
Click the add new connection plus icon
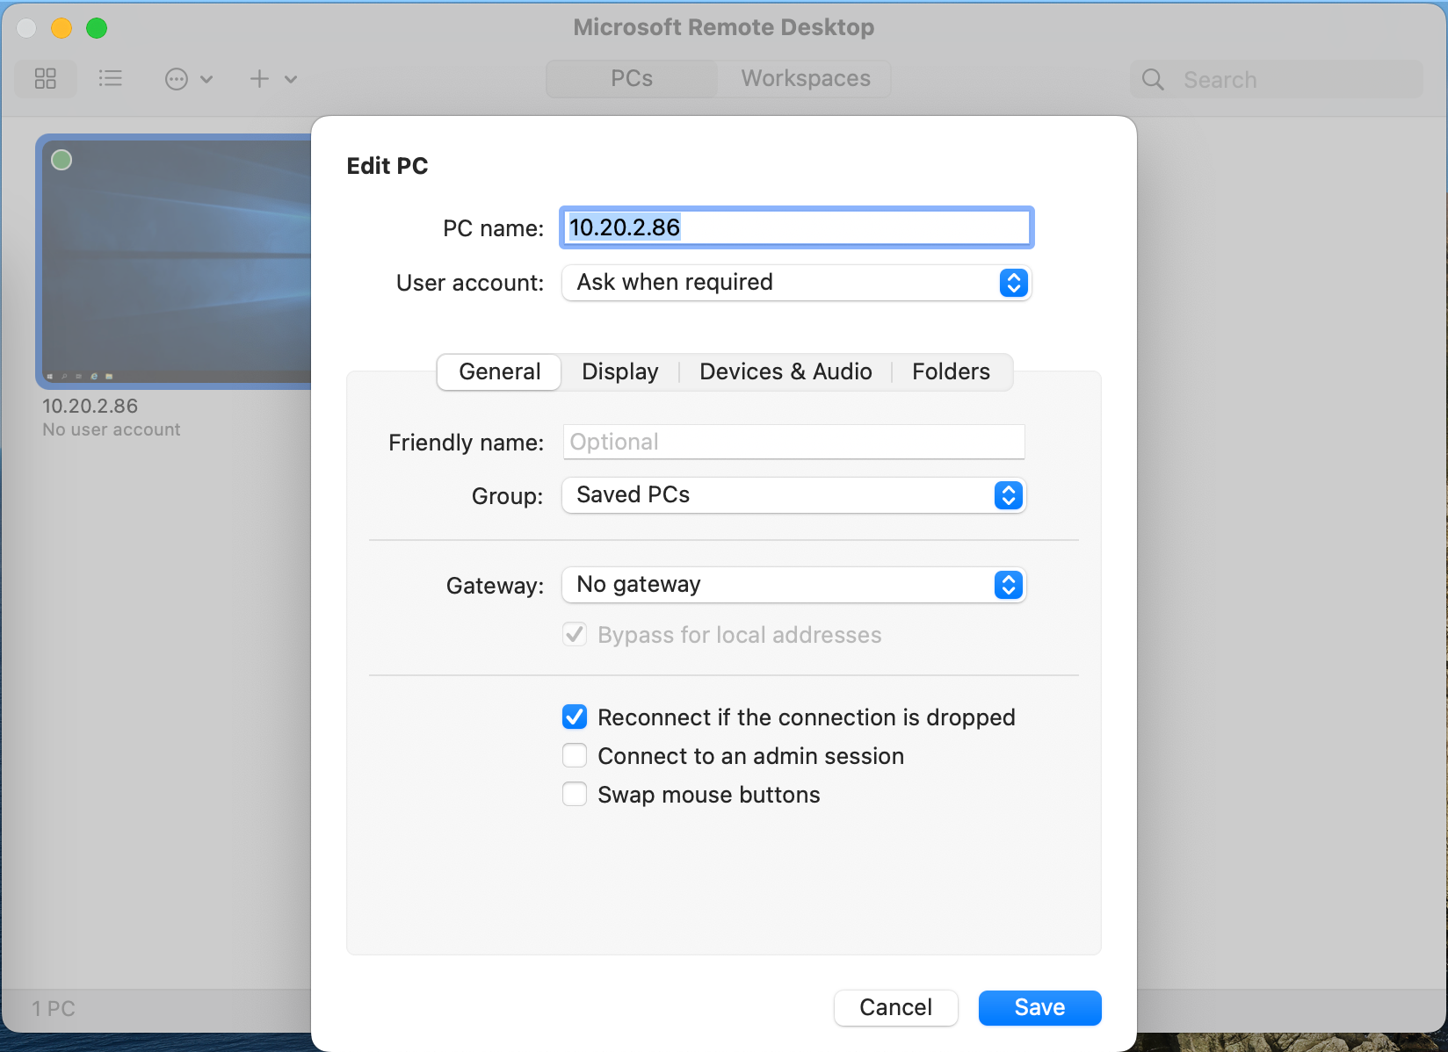(x=259, y=78)
